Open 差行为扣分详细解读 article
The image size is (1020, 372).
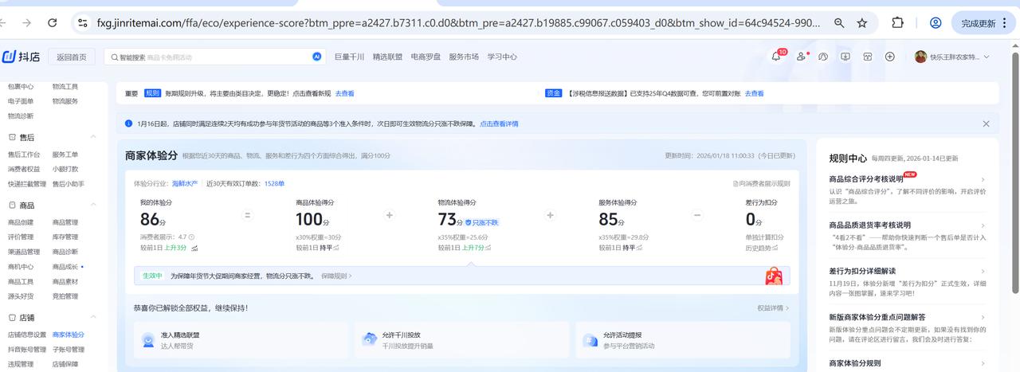pos(862,271)
